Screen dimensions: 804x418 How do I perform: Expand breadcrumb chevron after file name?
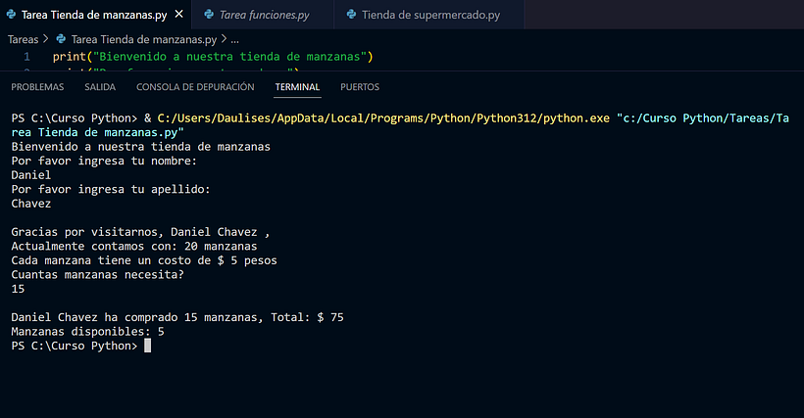(x=224, y=39)
